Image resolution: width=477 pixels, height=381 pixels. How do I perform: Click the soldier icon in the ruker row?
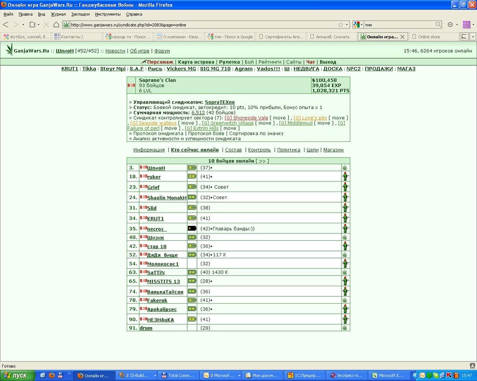345,177
